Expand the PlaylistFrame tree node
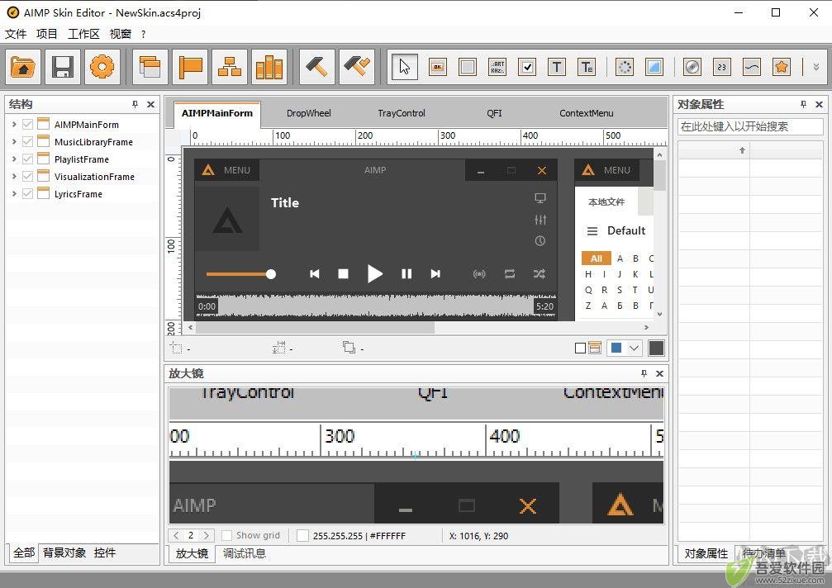The width and height of the screenshot is (832, 588). (x=14, y=159)
